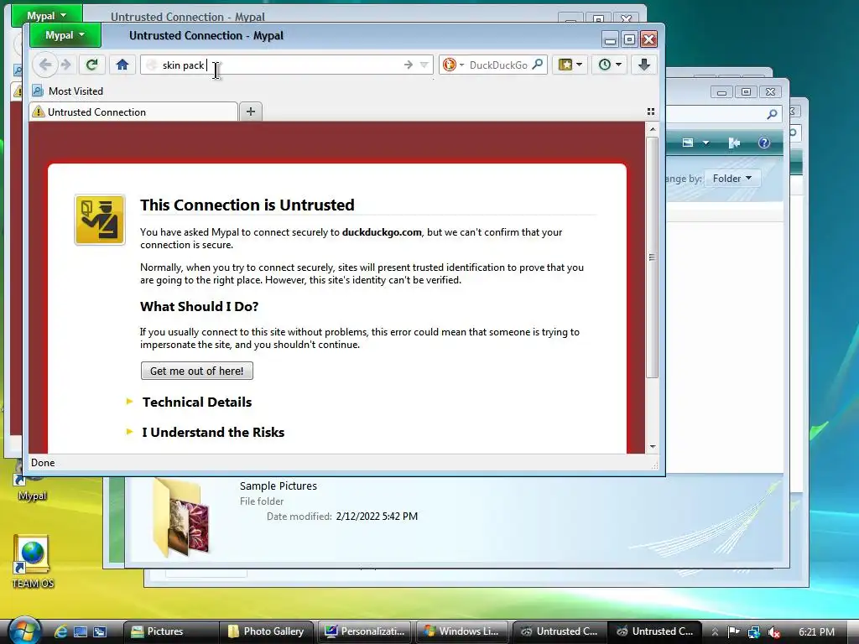859x644 pixels.
Task: Click the page scrollbar up arrow
Action: [x=652, y=129]
